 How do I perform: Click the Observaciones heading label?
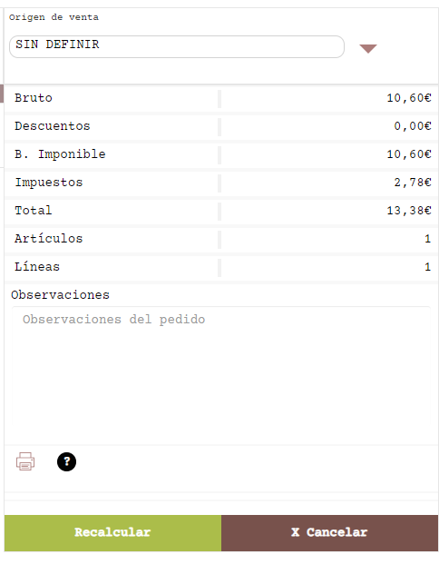[61, 295]
